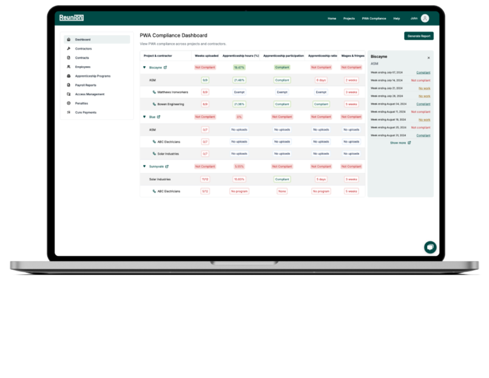489x378 pixels.
Task: Click the Access Management icon
Action: tap(69, 94)
